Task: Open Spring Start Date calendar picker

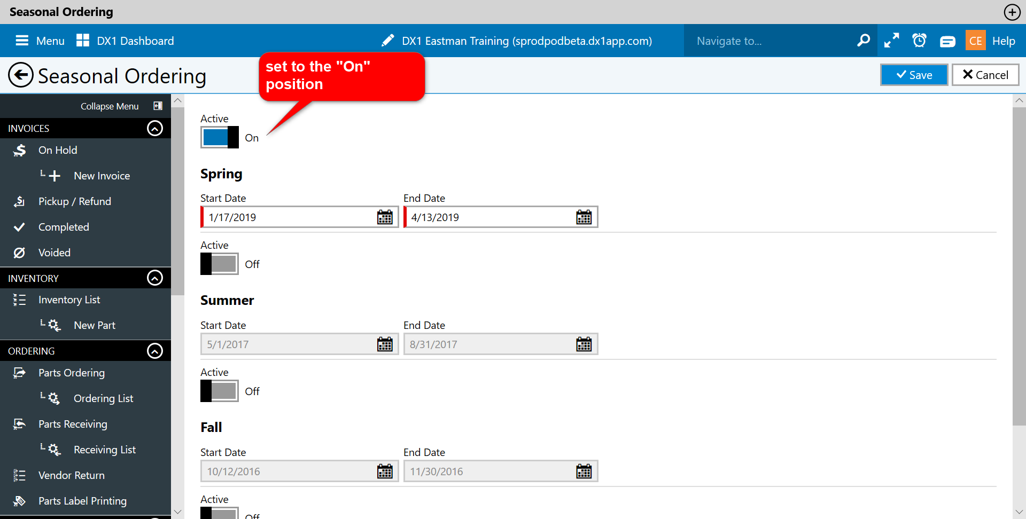Action: click(385, 217)
